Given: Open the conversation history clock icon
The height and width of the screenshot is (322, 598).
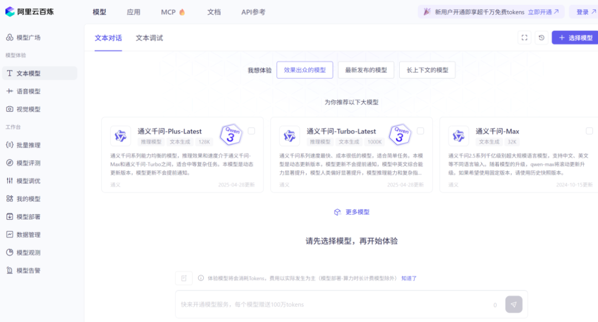Looking at the screenshot, I should tap(541, 38).
